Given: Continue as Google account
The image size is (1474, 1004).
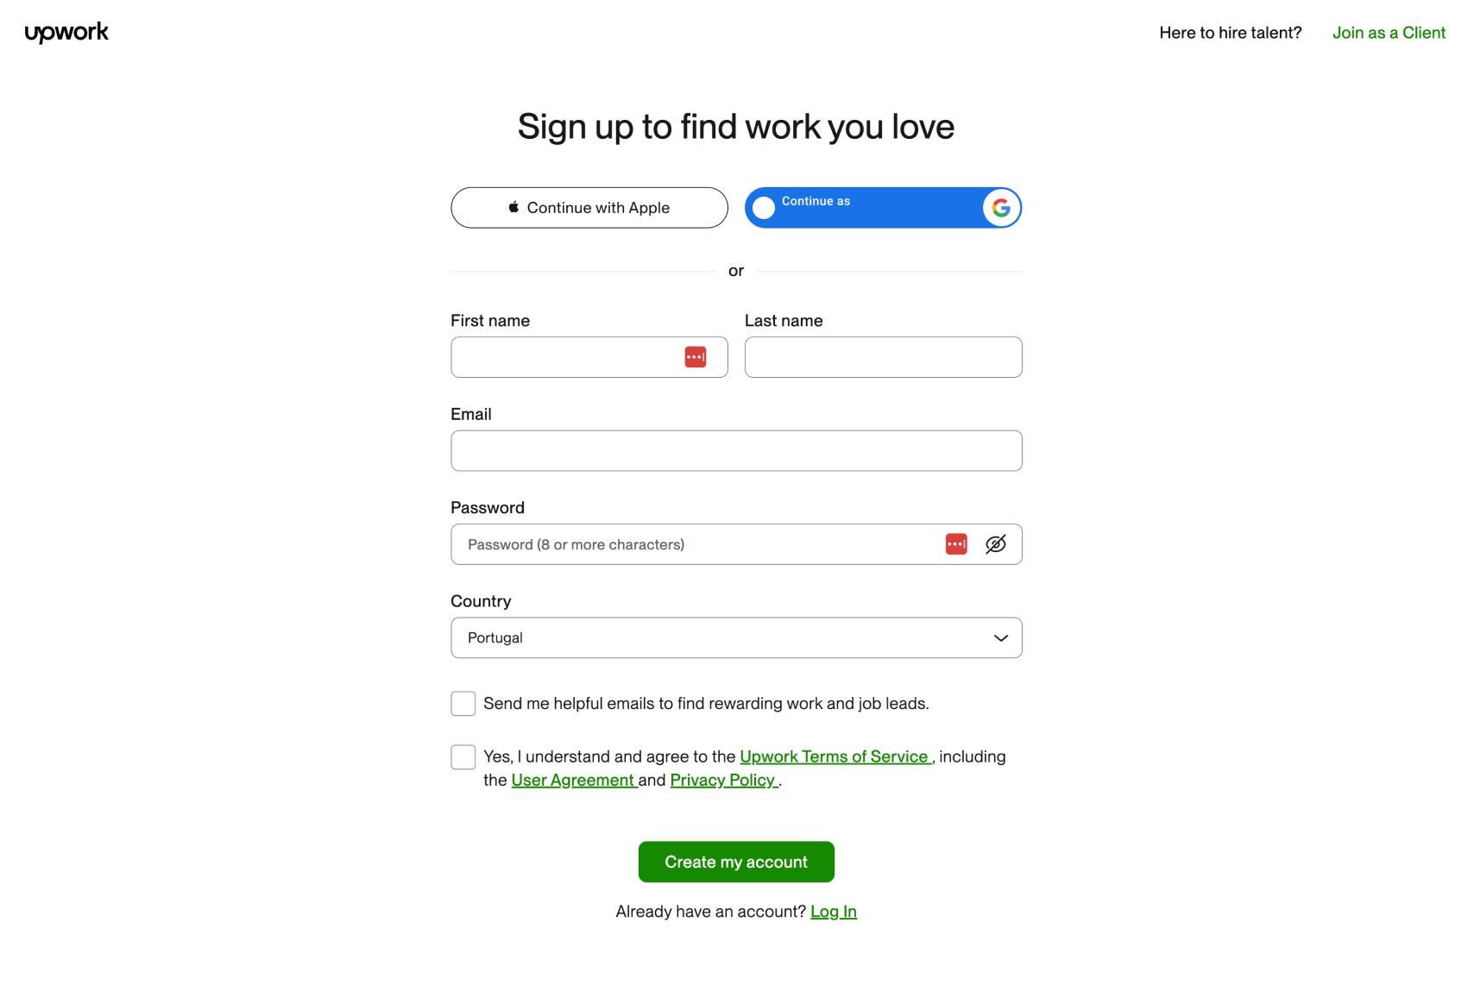Looking at the screenshot, I should pos(883,208).
